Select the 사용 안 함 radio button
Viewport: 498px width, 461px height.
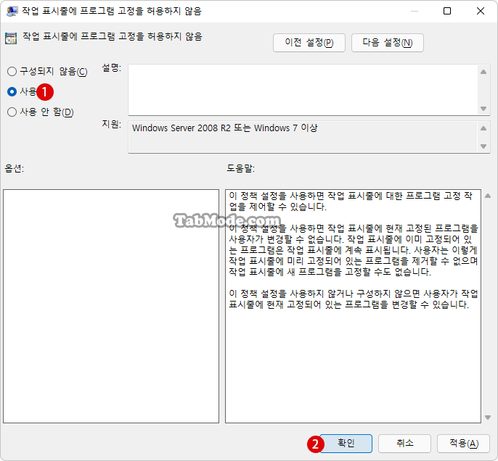click(12, 112)
